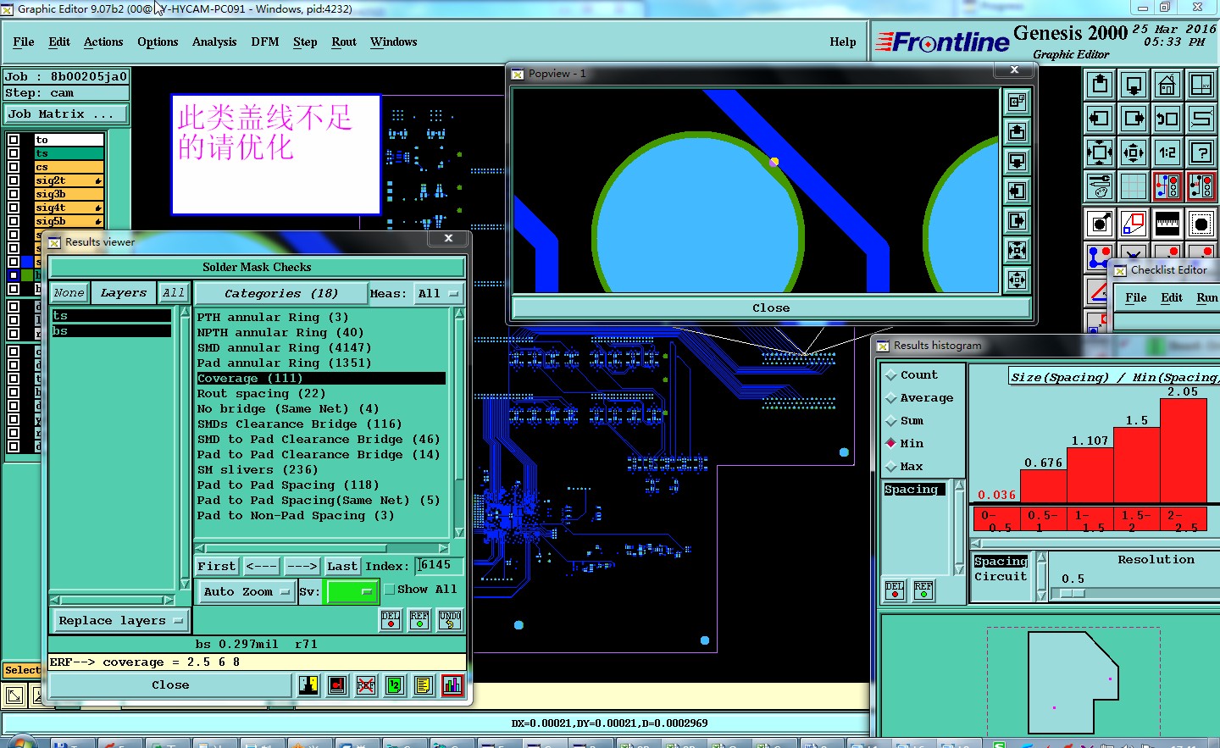Select the Circuit item in histogram list
The height and width of the screenshot is (748, 1220).
(1001, 576)
